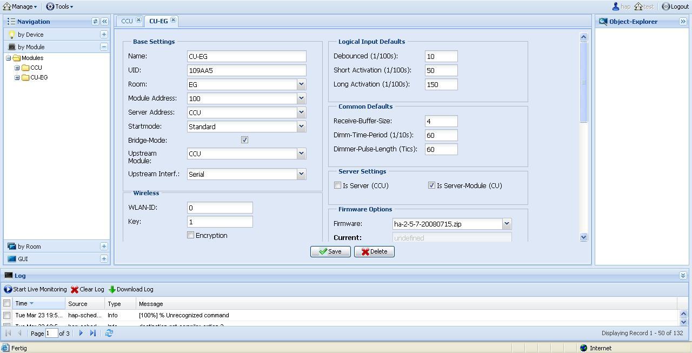Click the hap user icon
This screenshot has height=353, width=692.
615,6
